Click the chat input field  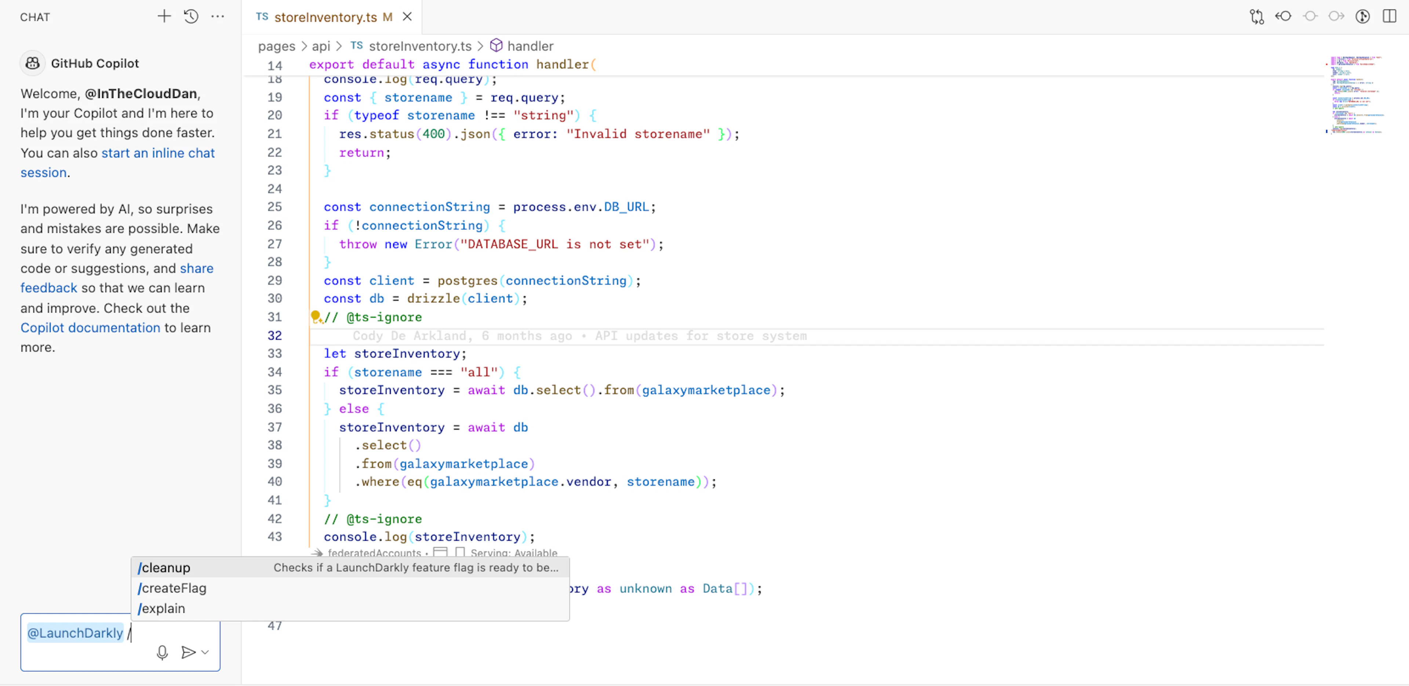pos(120,642)
